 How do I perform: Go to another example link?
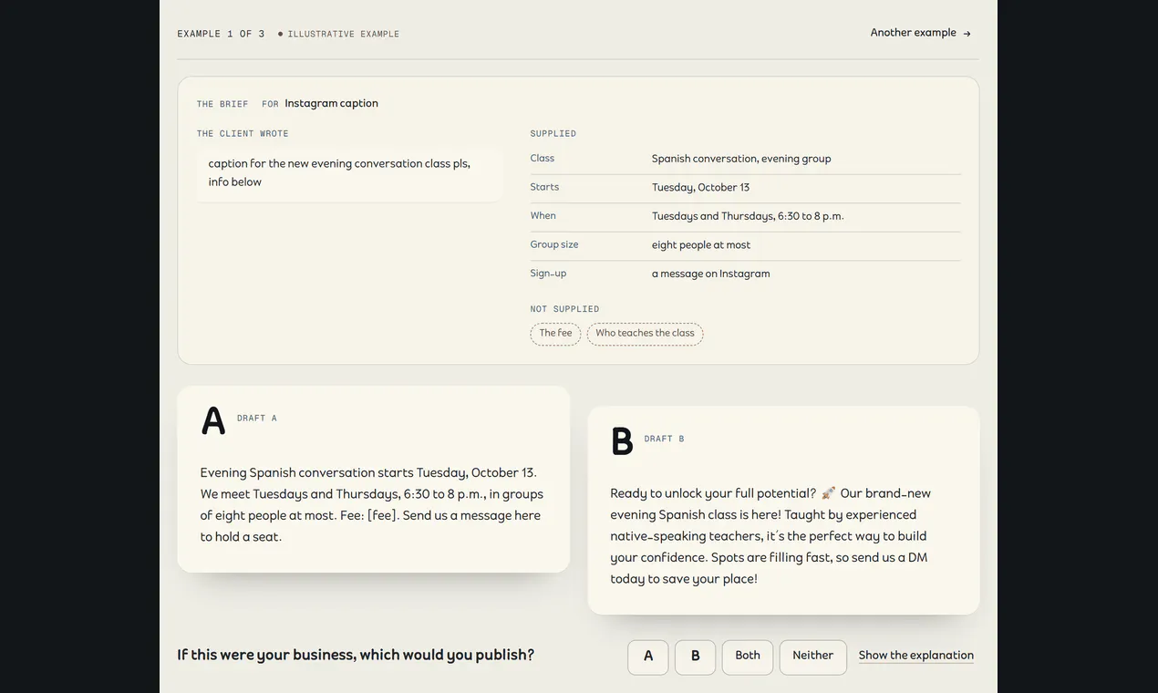coord(920,33)
